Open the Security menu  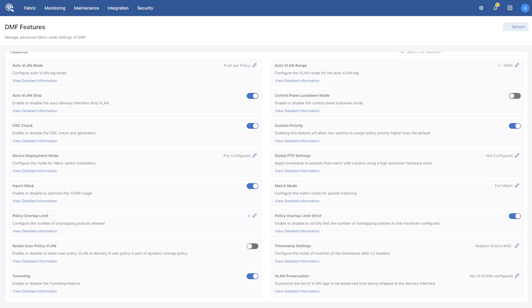(x=145, y=8)
